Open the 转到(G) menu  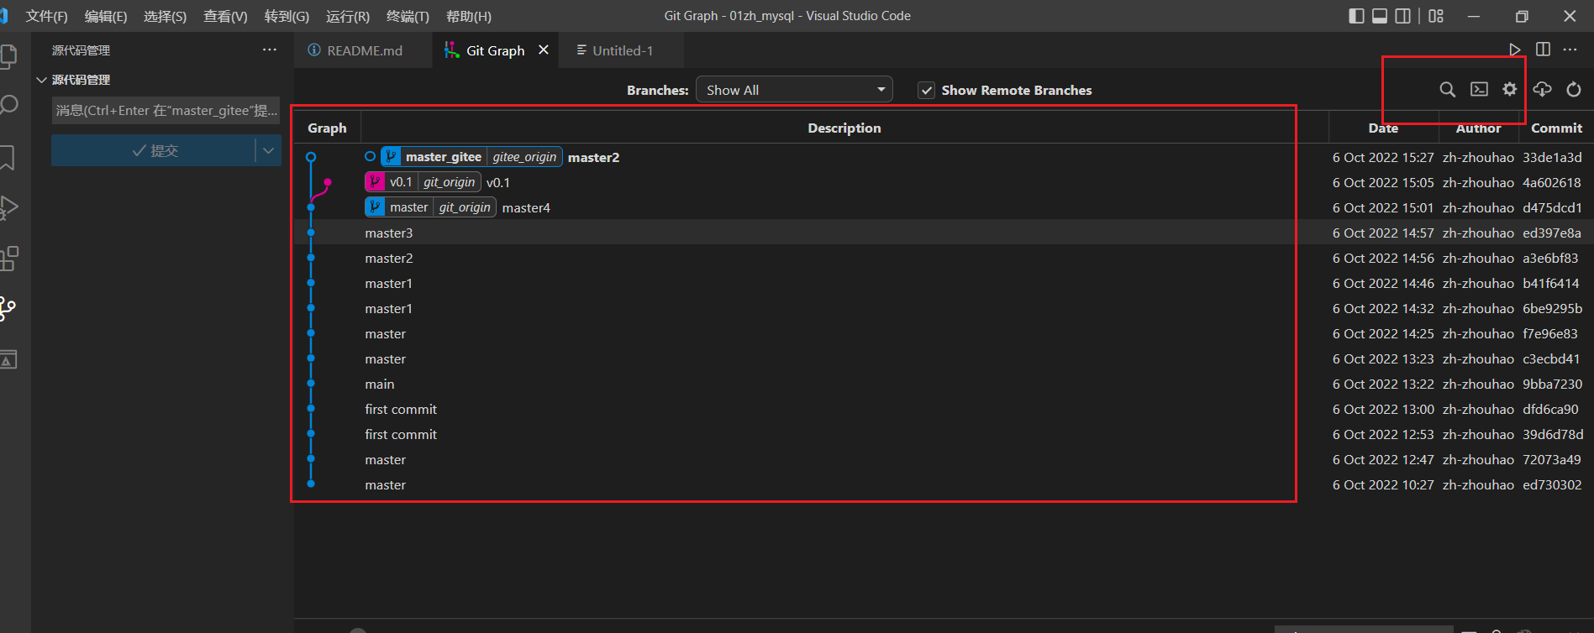point(287,16)
